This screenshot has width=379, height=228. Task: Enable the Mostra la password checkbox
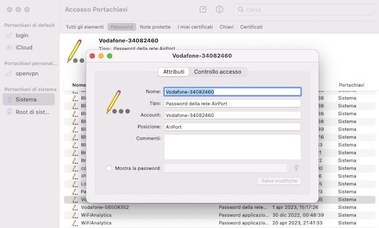coord(109,168)
